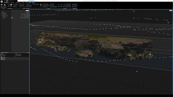Click Ortho Projection in the Process group

(54, 7)
